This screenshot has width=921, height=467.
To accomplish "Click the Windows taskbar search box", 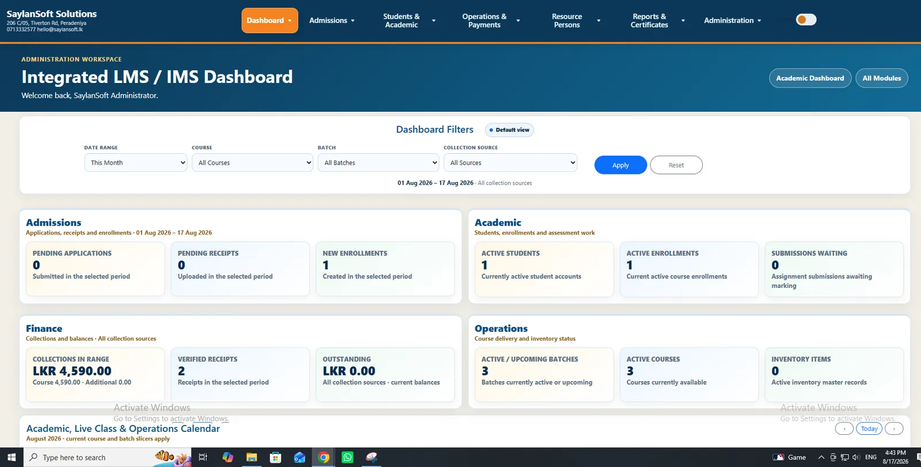I will pyautogui.click(x=107, y=457).
